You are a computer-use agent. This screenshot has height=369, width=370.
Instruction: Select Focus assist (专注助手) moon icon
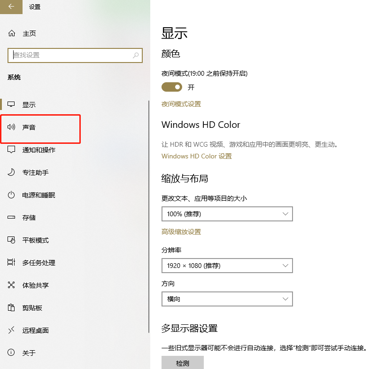point(12,173)
